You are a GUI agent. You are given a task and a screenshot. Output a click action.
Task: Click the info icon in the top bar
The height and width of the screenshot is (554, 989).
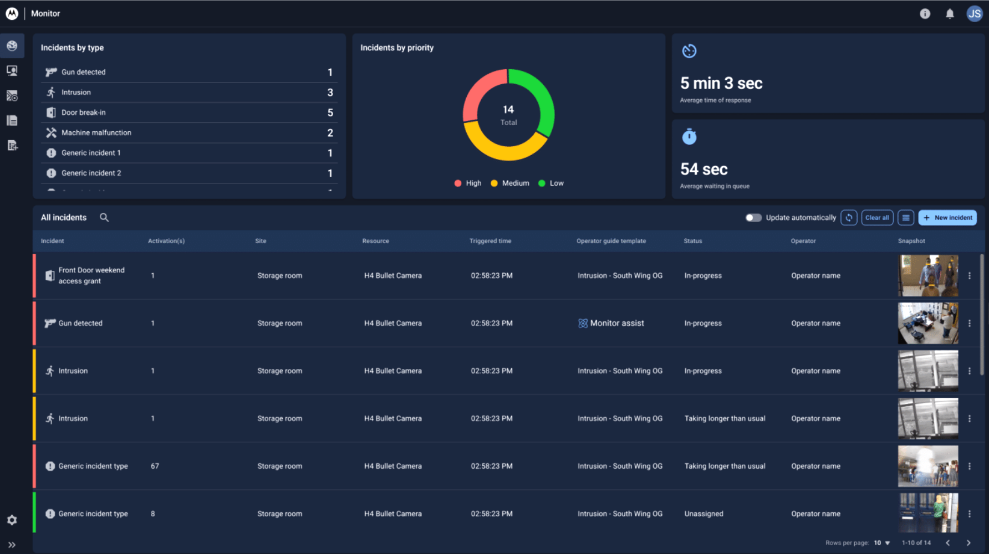[x=925, y=13]
